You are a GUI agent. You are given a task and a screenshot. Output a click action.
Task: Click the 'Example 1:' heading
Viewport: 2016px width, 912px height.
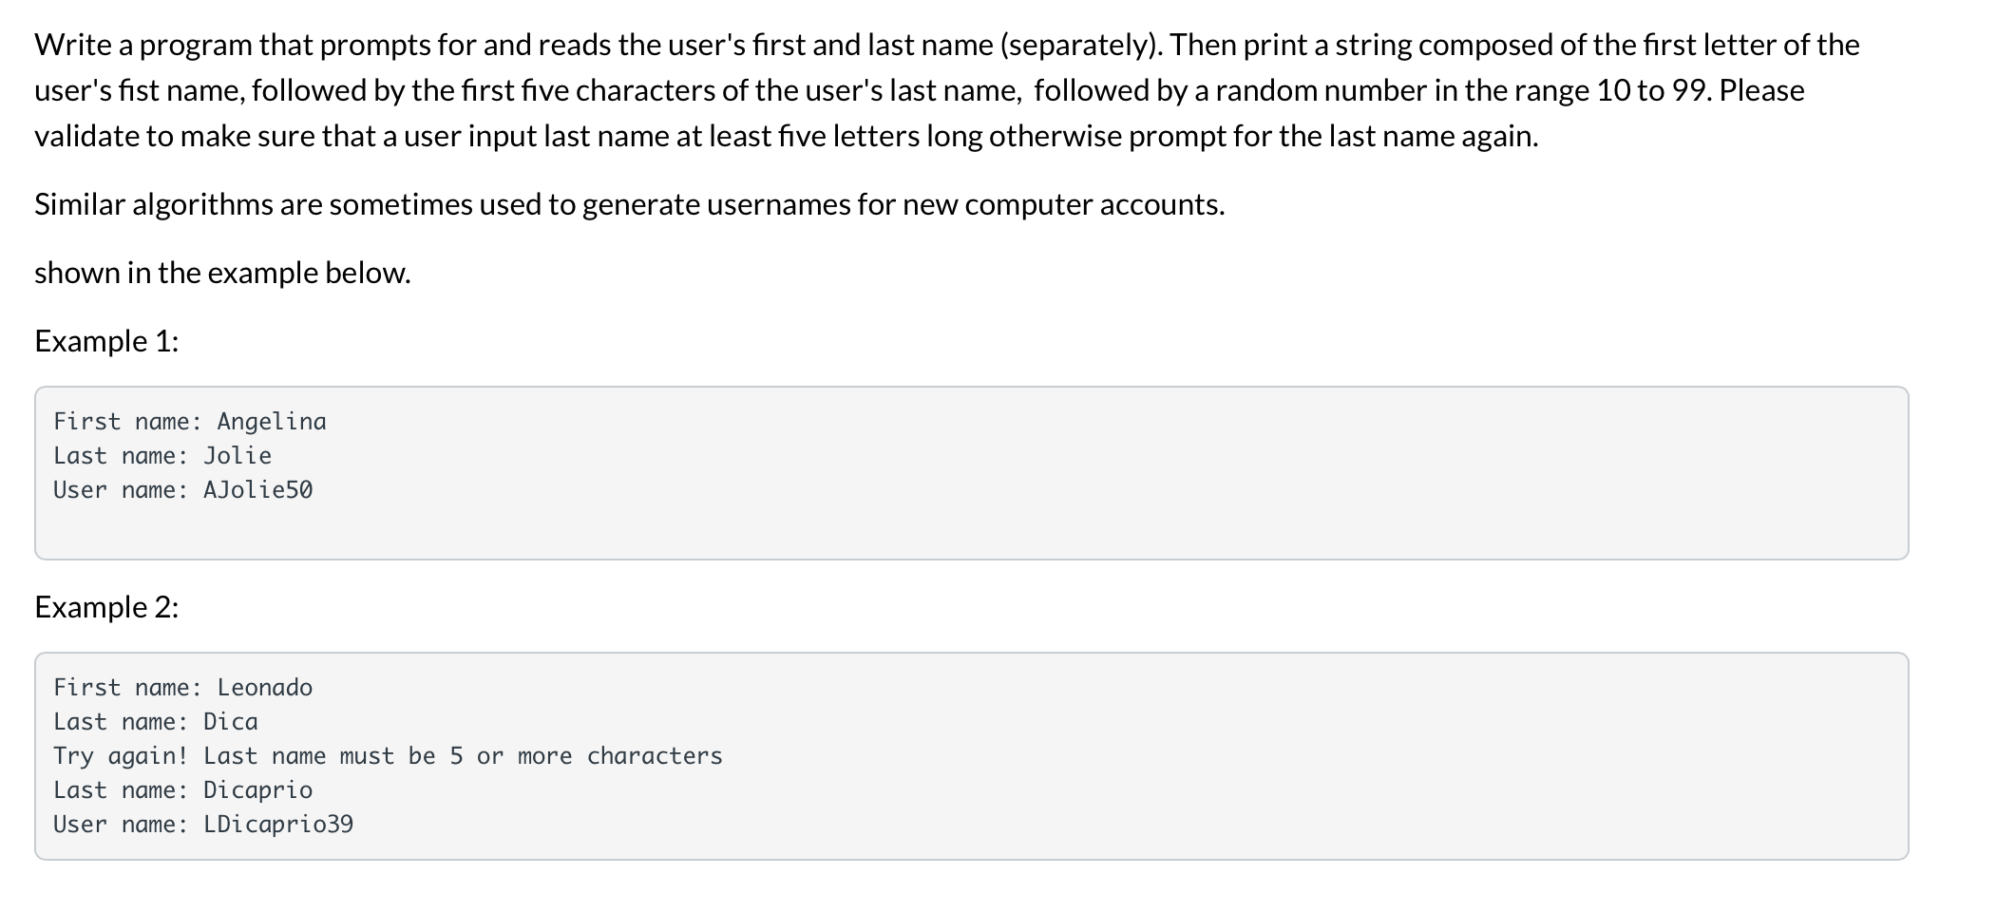106,340
